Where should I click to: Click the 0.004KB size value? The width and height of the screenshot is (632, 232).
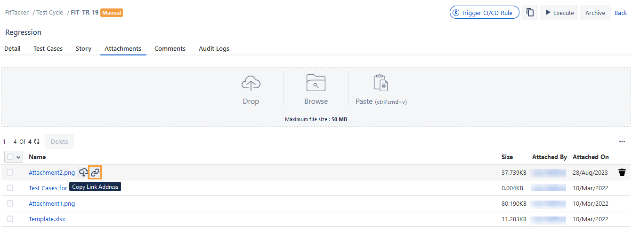(512, 188)
